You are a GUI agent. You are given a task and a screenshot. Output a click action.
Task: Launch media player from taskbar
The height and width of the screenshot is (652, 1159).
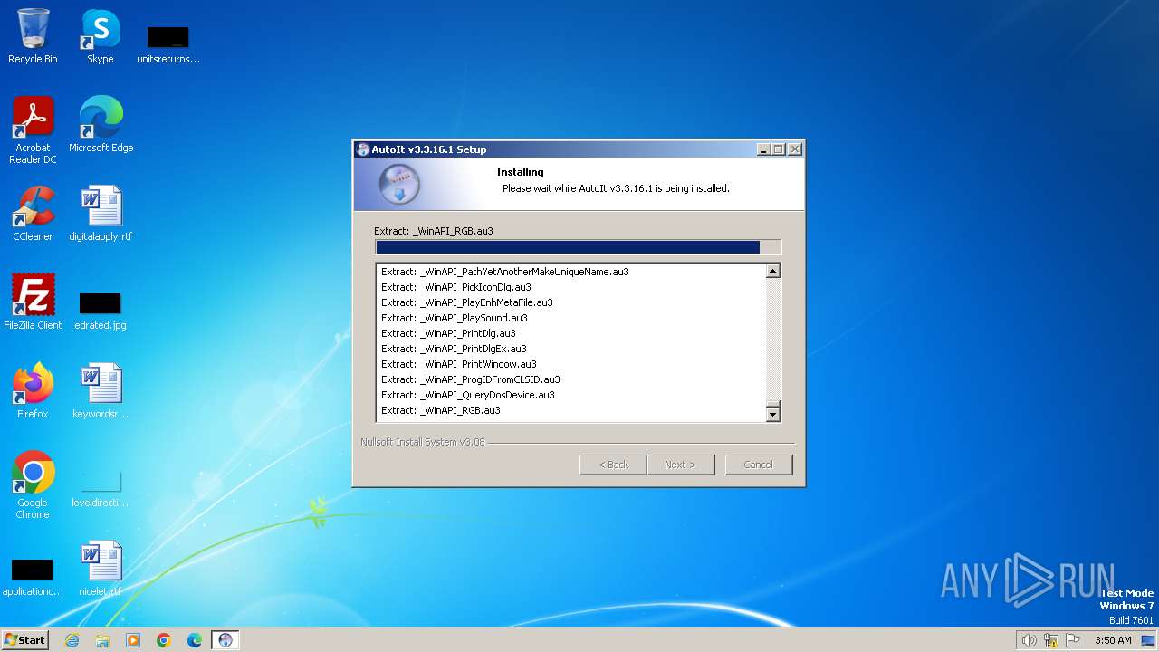click(133, 640)
